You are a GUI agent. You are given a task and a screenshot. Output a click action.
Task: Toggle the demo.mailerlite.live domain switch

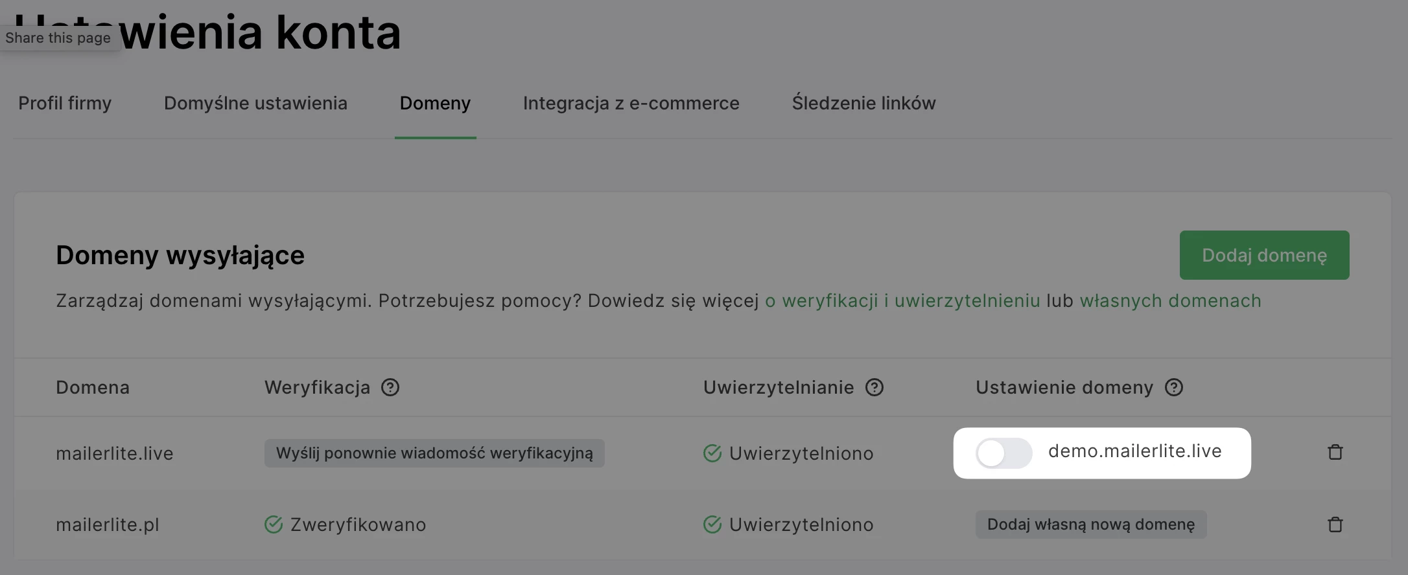pos(1003,453)
